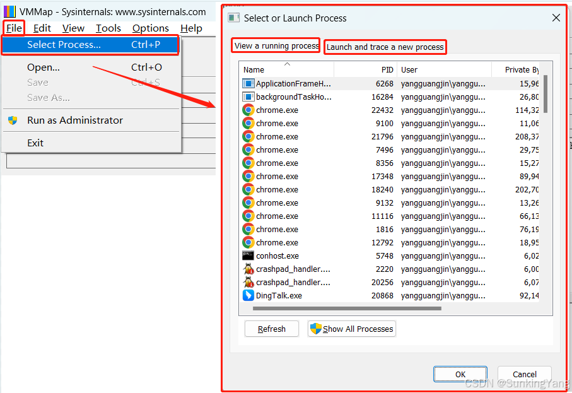The image size is (572, 393).
Task: Sort processes by the User column header
Action: click(445, 69)
